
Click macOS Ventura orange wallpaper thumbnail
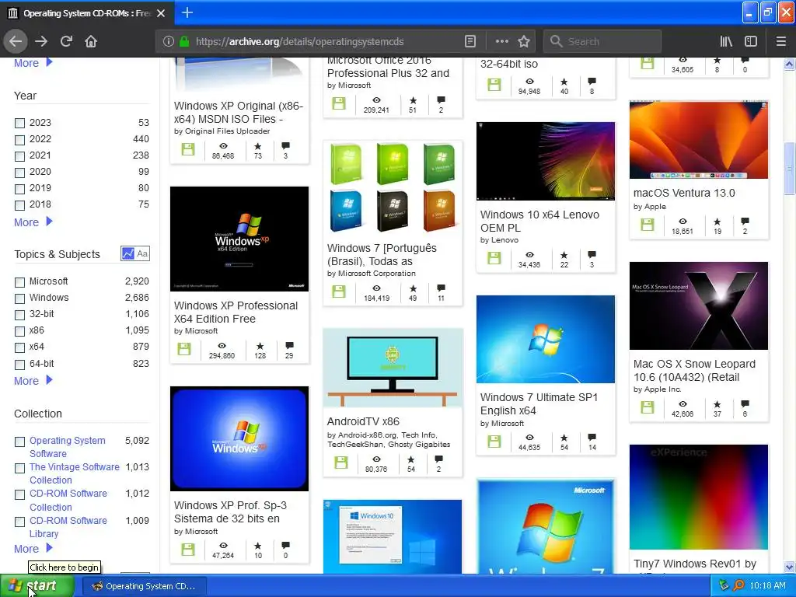click(x=699, y=140)
